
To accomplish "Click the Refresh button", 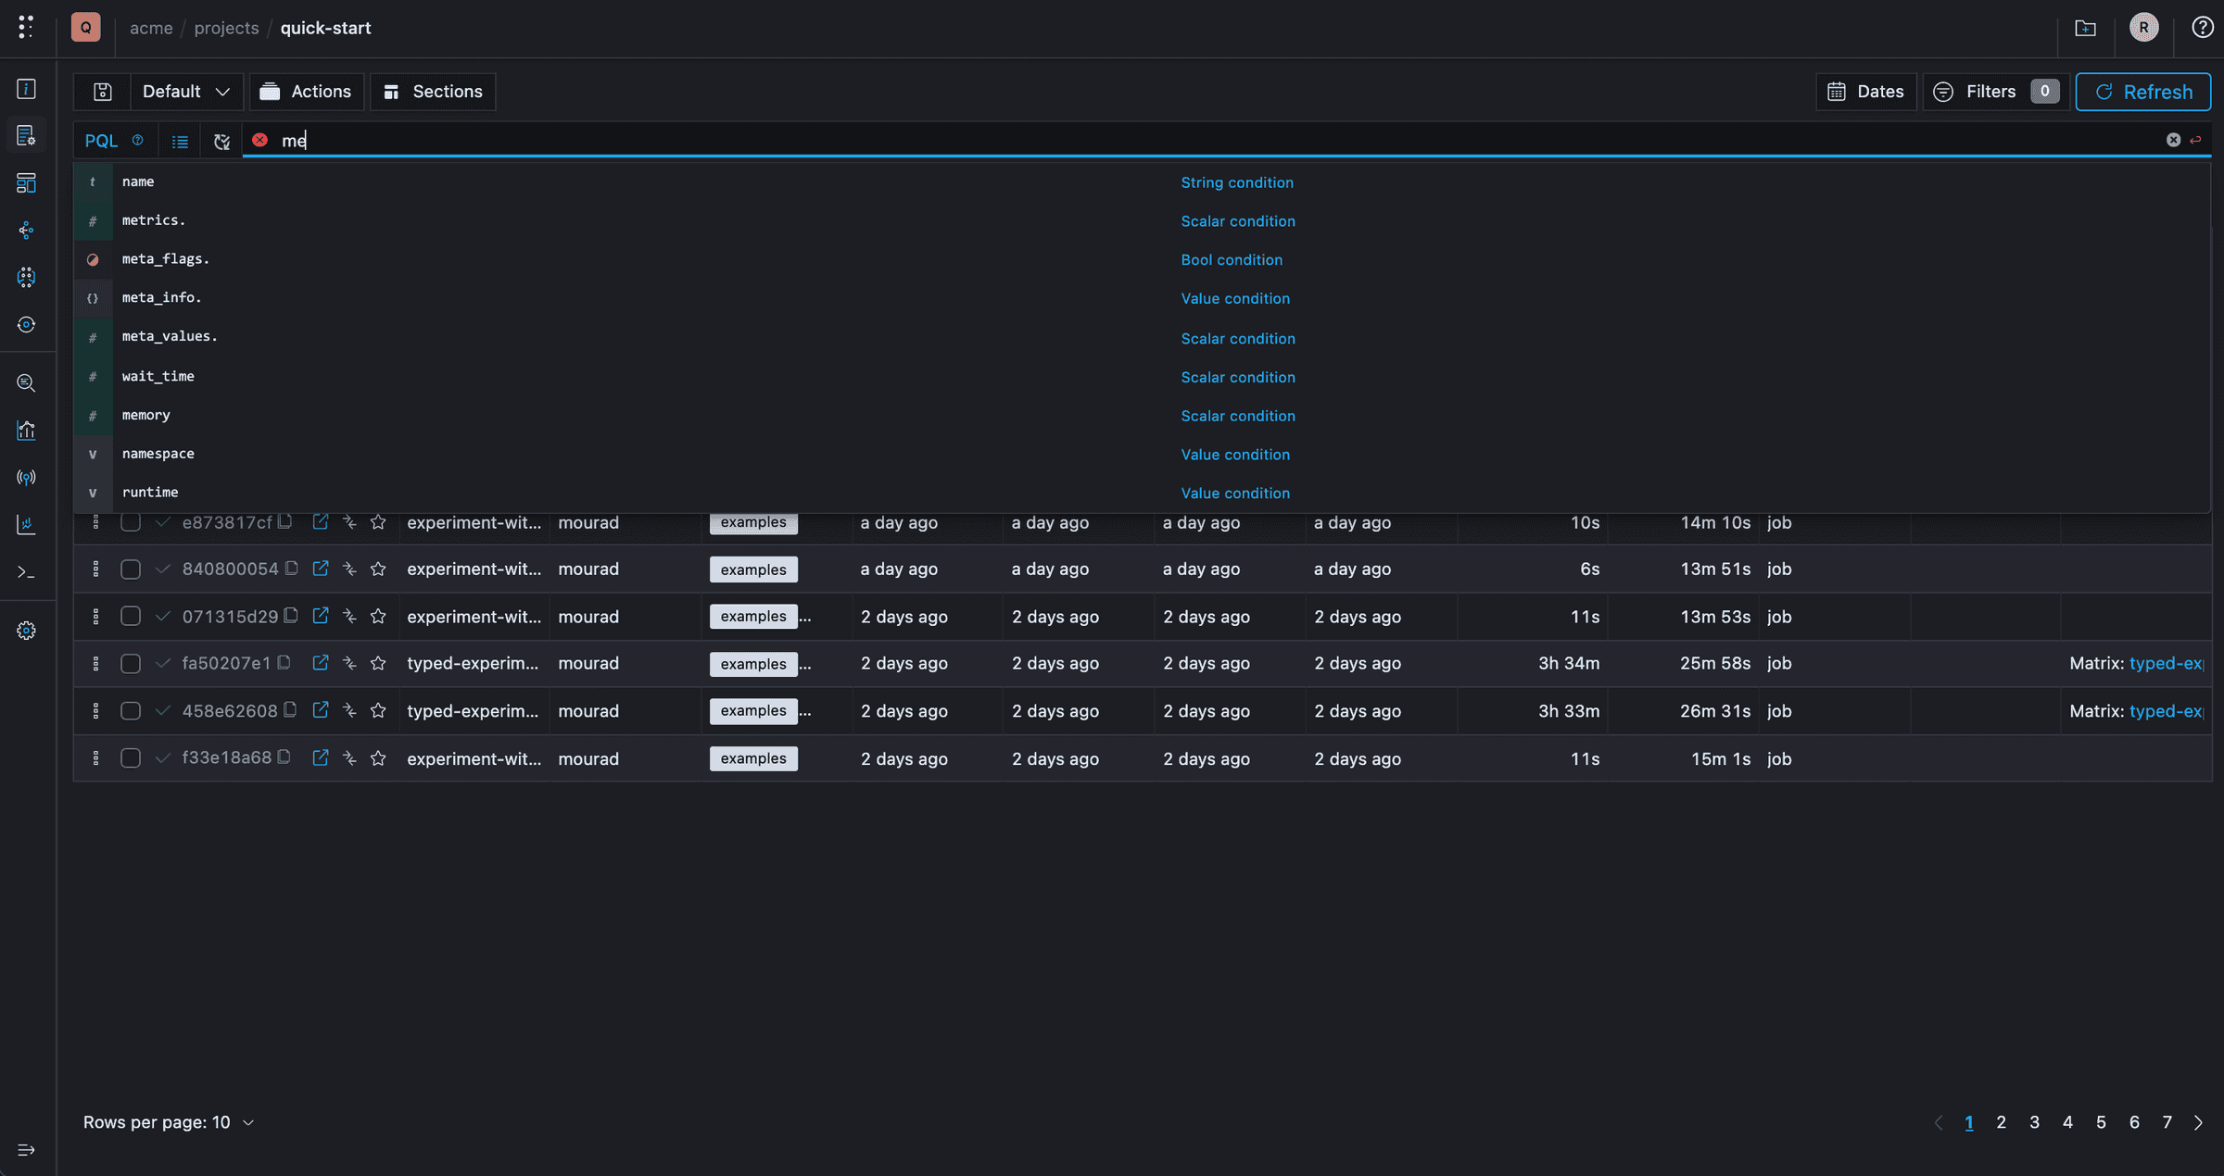I will click(x=2142, y=91).
